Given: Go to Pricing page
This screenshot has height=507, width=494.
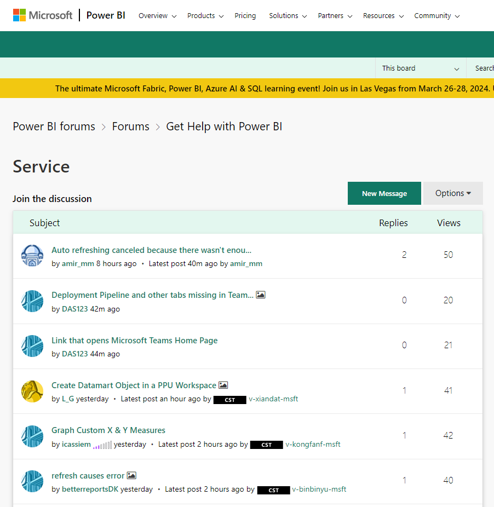Looking at the screenshot, I should 245,15.
